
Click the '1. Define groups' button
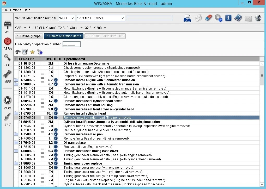pyautogui.click(x=29, y=36)
